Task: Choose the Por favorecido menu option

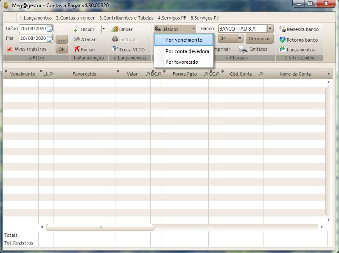Action: pos(182,62)
